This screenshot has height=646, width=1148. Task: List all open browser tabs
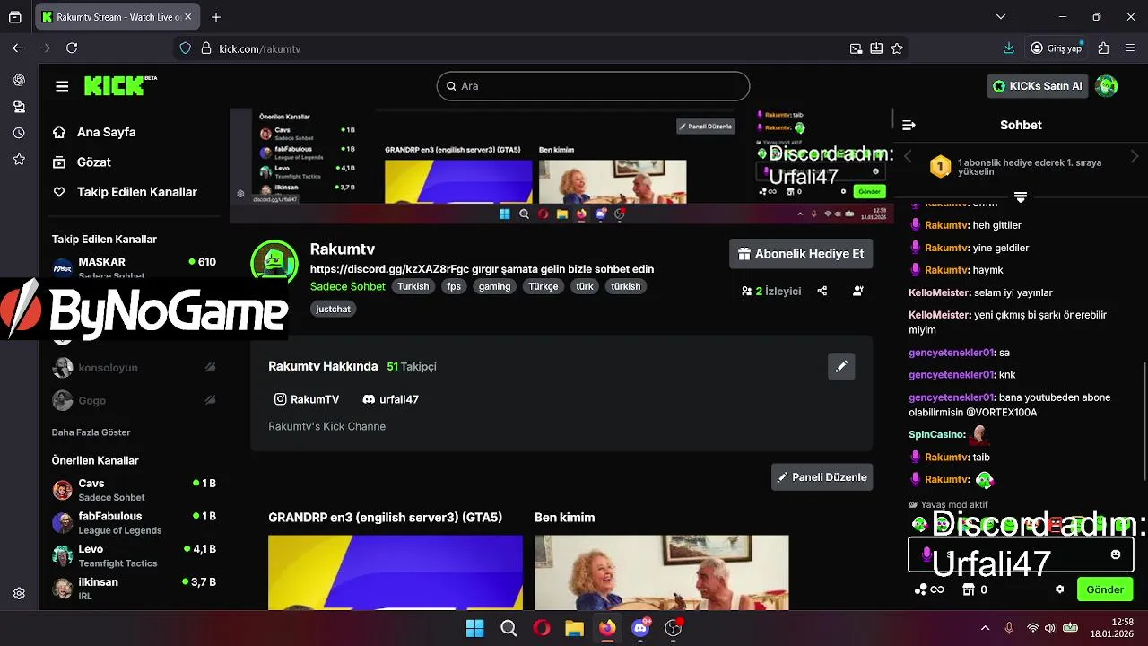coord(1001,16)
